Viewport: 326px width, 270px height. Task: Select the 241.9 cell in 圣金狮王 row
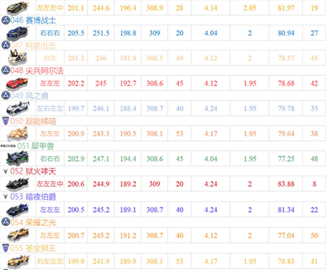(x=101, y=261)
